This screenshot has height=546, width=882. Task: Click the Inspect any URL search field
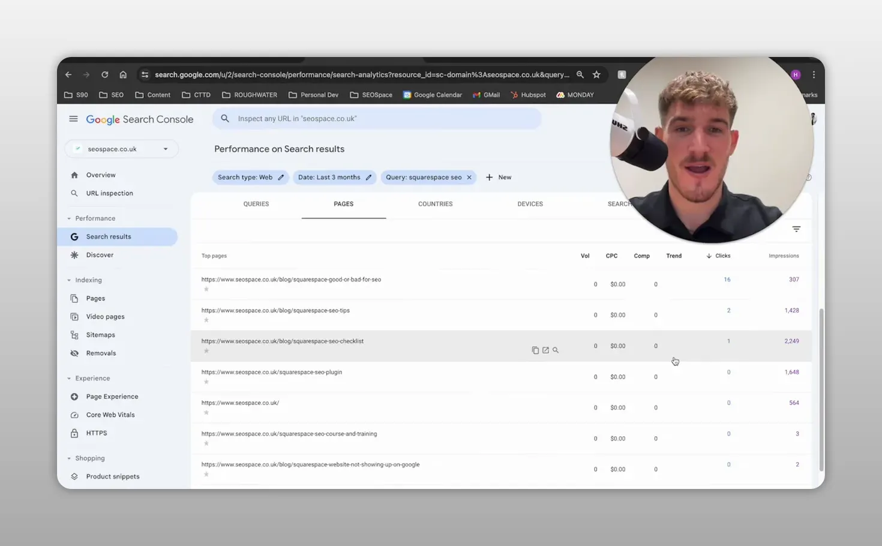(377, 119)
